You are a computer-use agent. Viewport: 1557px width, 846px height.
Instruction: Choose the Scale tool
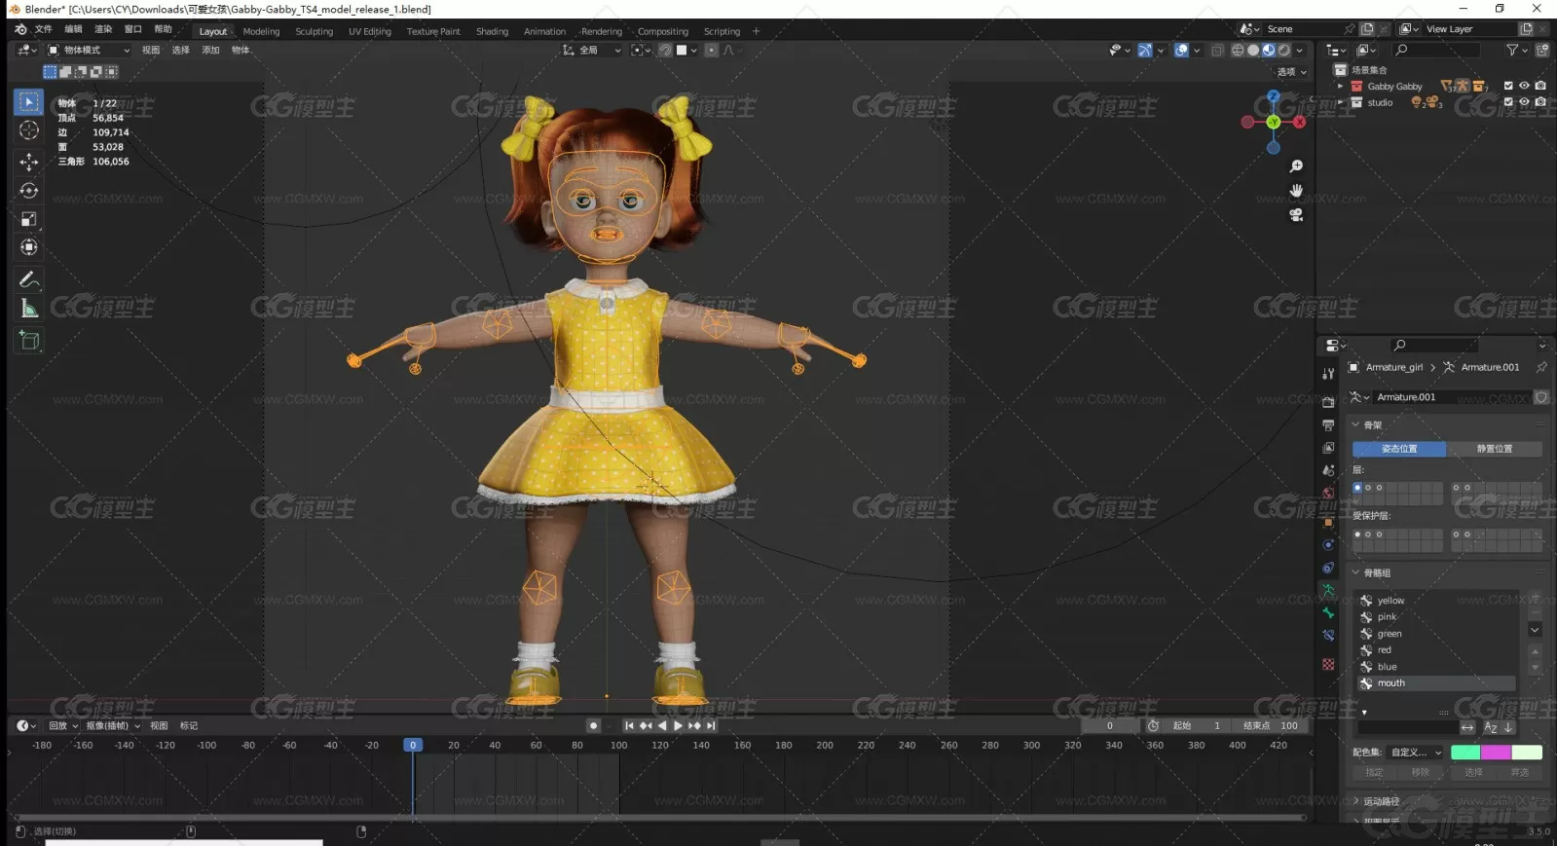click(28, 219)
